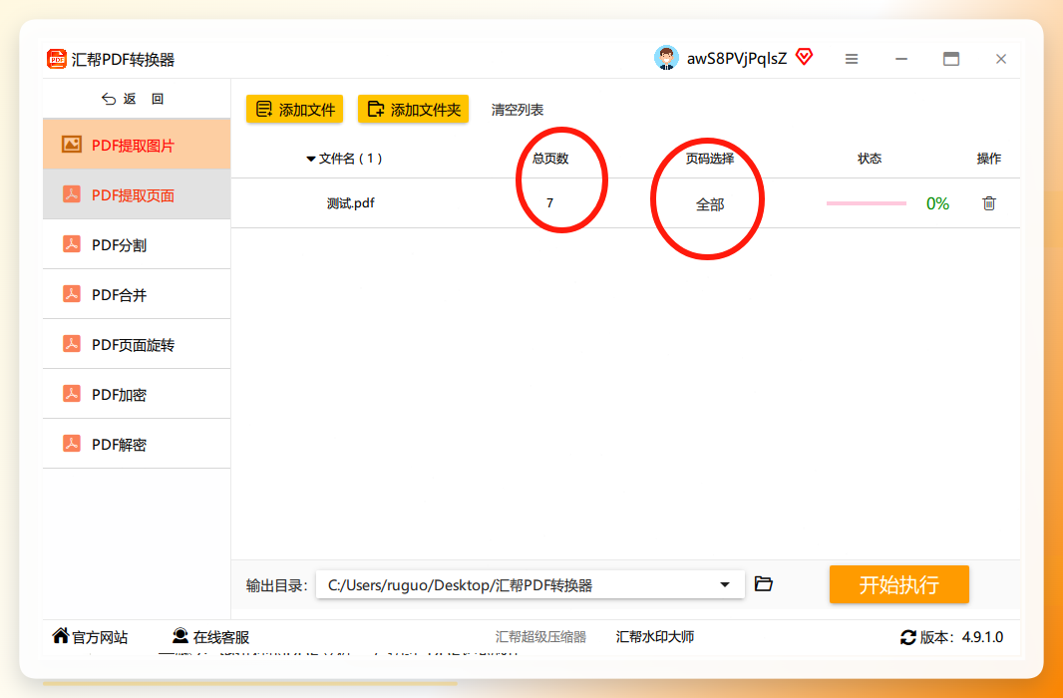Go to PDF加密 sidebar item

137,395
